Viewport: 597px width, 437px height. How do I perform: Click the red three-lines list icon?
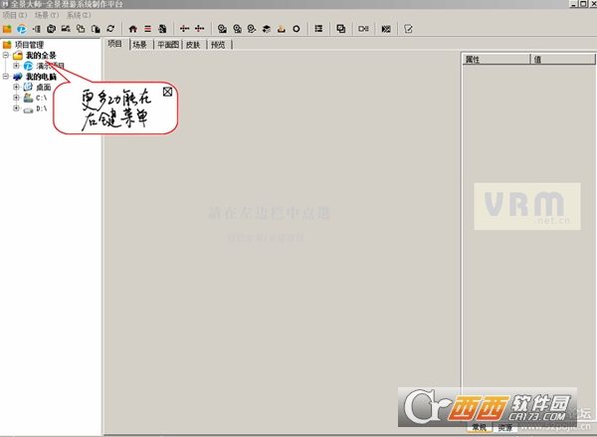147,29
